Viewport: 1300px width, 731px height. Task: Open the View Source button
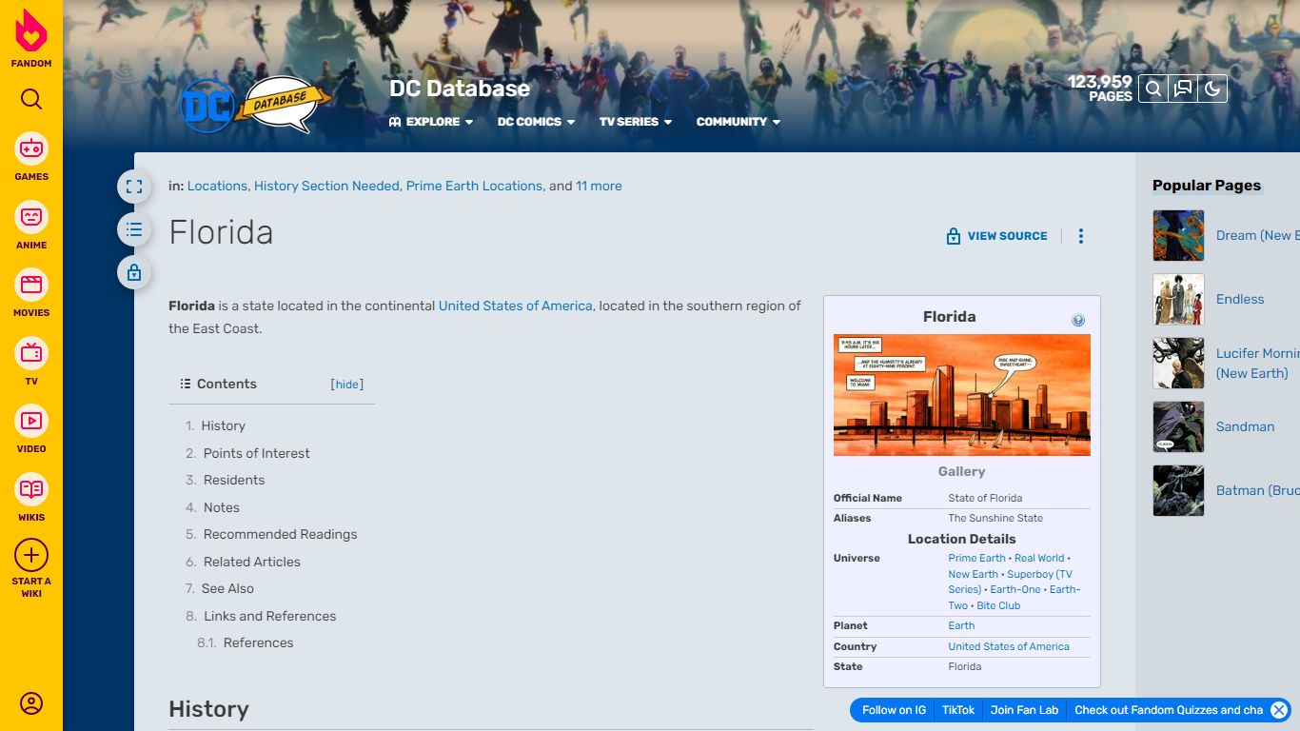tap(996, 236)
